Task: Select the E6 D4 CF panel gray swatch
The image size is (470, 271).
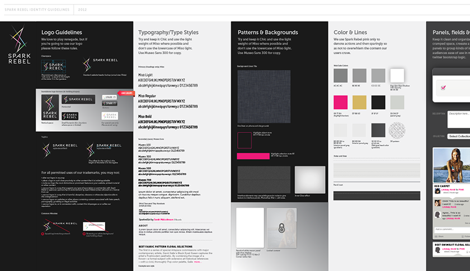Action: 397,102
